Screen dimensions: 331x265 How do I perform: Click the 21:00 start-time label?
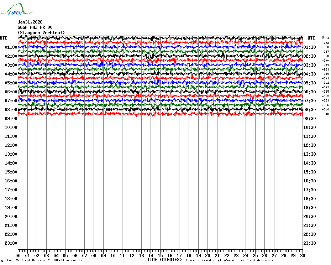pos(11,225)
